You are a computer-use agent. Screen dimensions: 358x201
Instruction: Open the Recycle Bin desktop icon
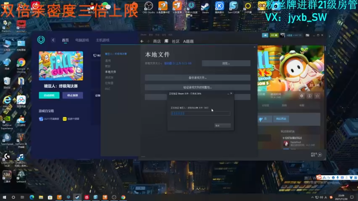[x=7, y=83]
